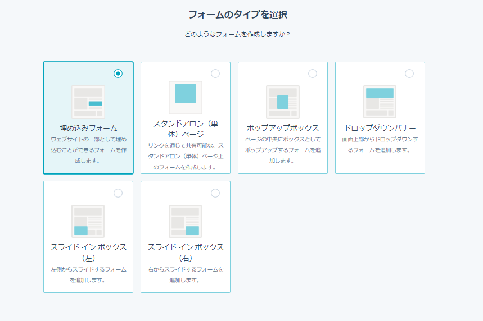Click description 右からスライドするフォームを追加
Image resolution: width=483 pixels, height=321 pixels.
coord(186,275)
